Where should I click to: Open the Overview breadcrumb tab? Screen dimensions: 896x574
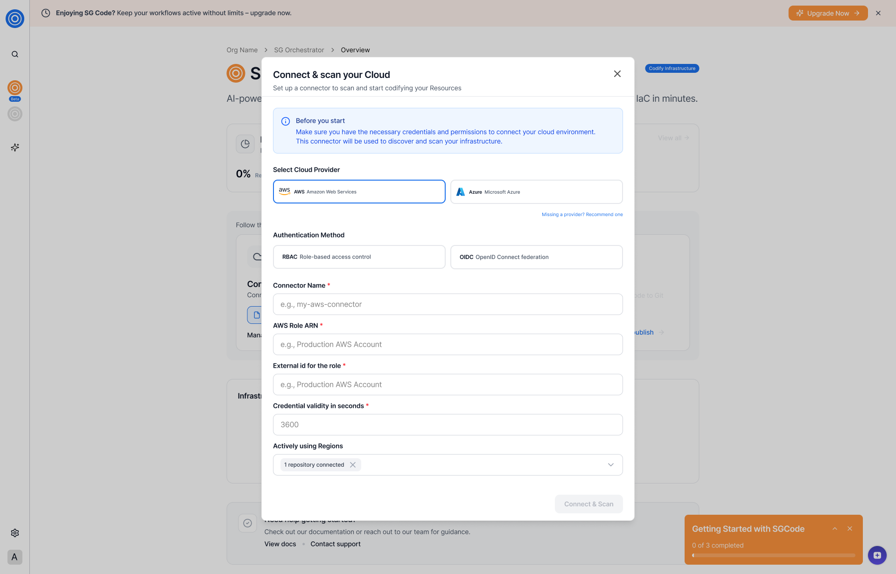(x=355, y=50)
